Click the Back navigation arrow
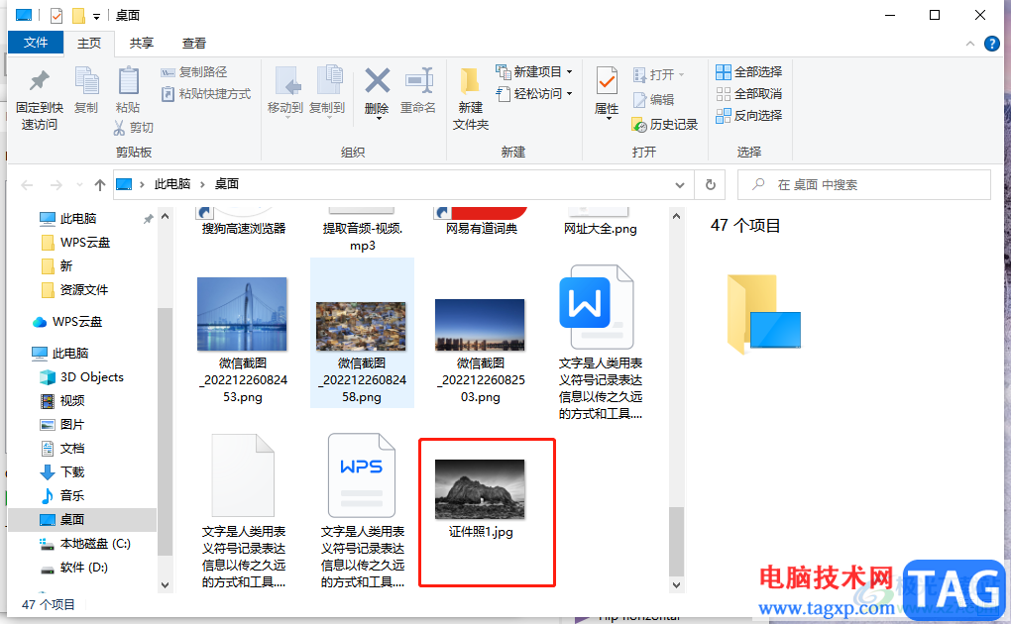The width and height of the screenshot is (1011, 624). click(x=27, y=185)
